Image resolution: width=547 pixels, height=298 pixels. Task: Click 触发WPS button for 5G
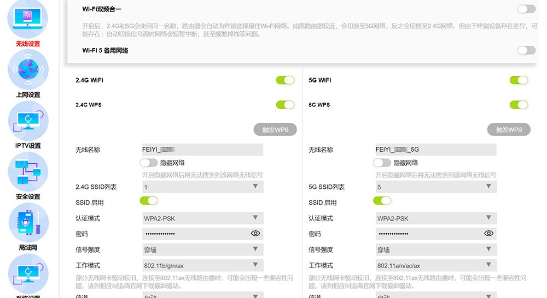pos(509,129)
